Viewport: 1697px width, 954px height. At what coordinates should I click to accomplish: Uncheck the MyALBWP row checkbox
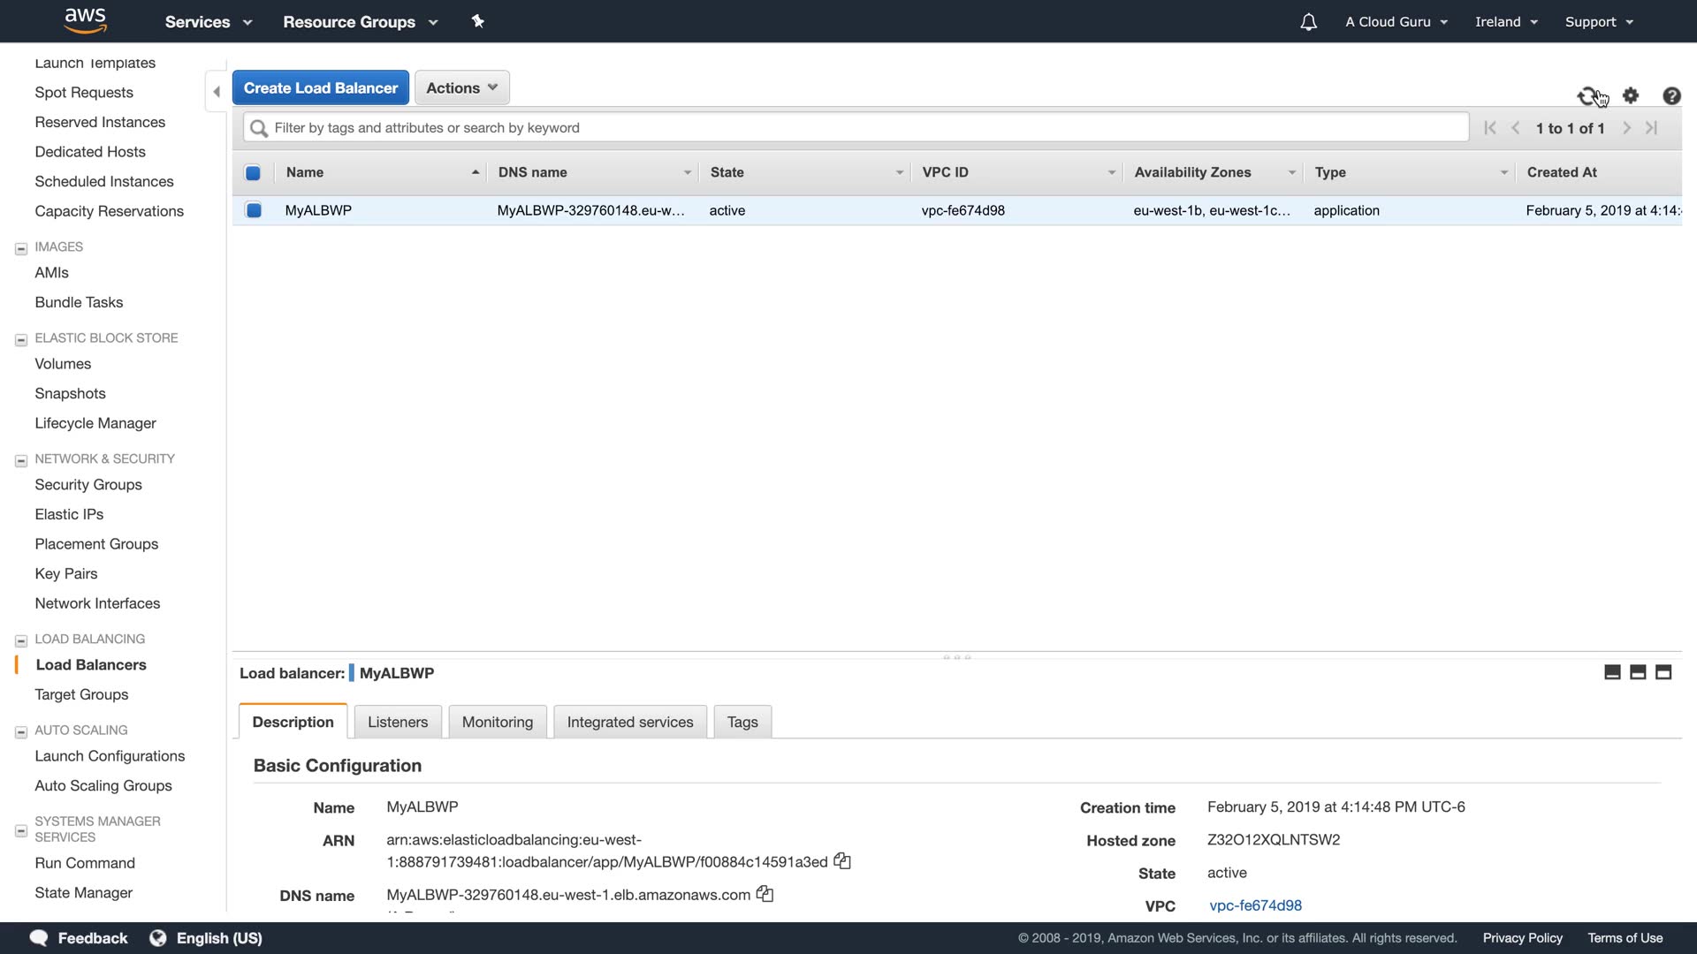[254, 210]
